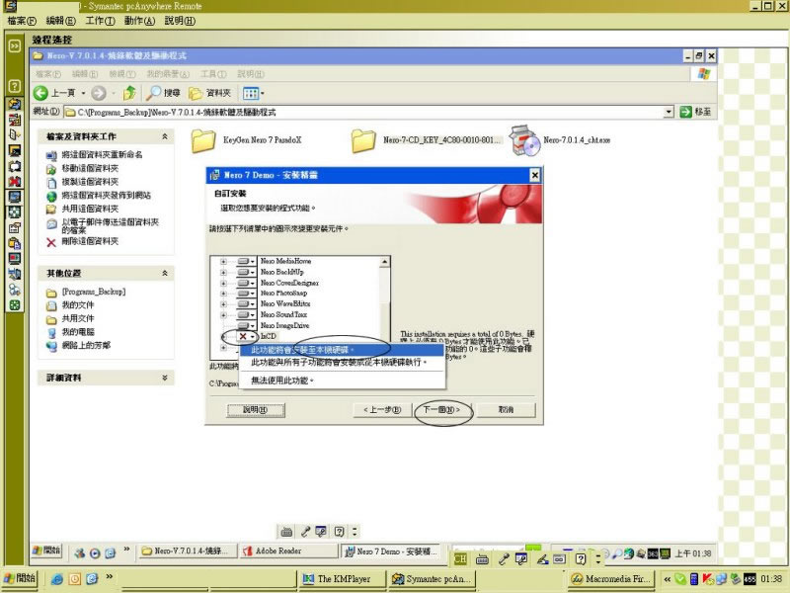Click the CH language indicator on IME bar

[460, 558]
